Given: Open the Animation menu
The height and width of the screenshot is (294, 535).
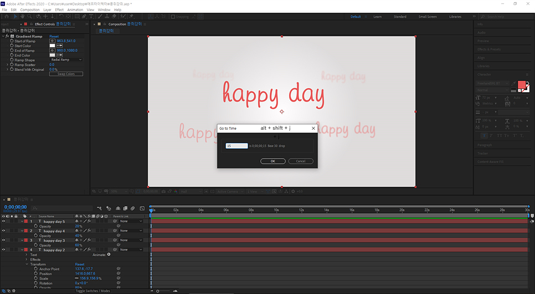Looking at the screenshot, I should pyautogui.click(x=75, y=10).
